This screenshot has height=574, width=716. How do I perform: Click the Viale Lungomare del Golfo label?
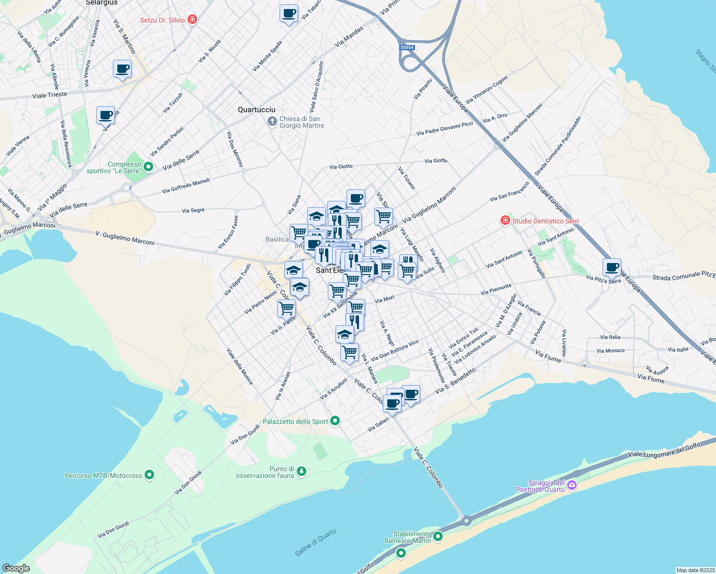(664, 450)
